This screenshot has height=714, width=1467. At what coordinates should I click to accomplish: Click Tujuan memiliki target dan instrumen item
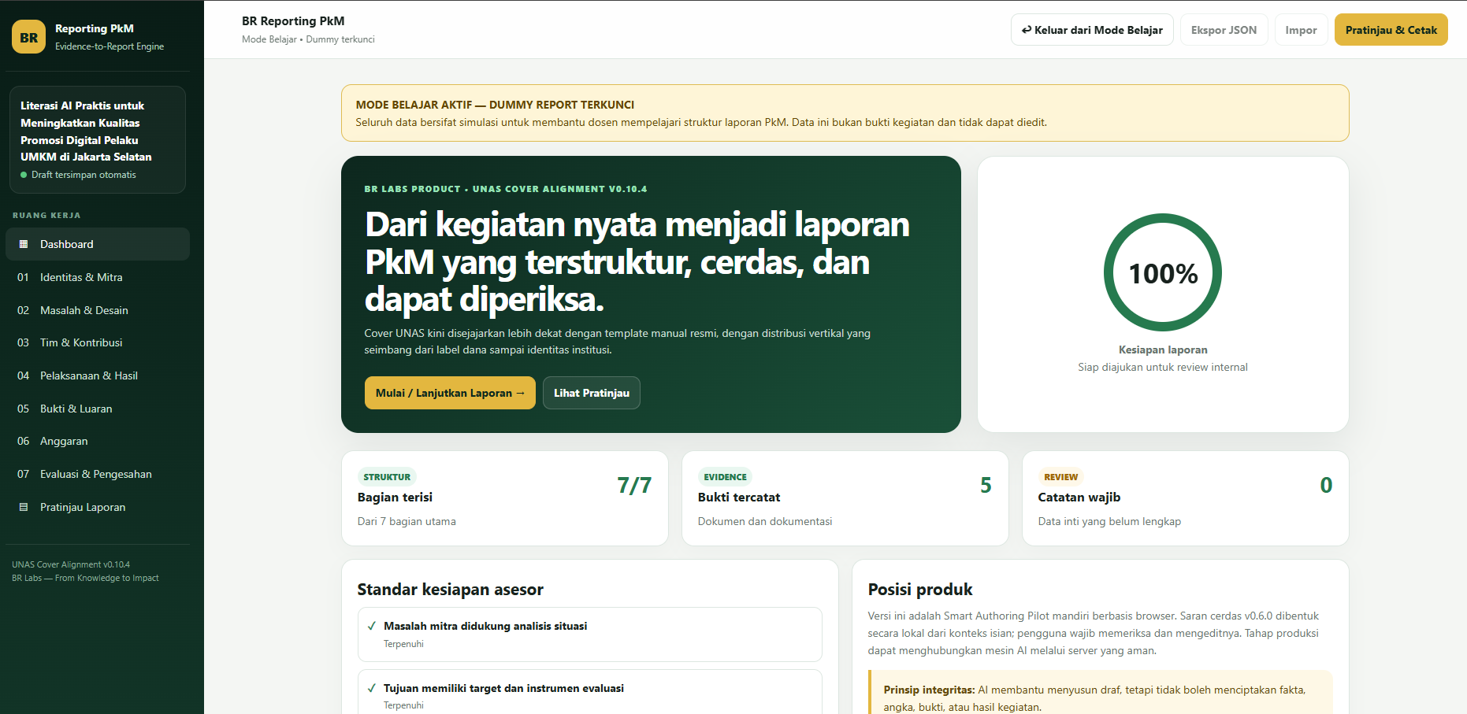pos(589,693)
